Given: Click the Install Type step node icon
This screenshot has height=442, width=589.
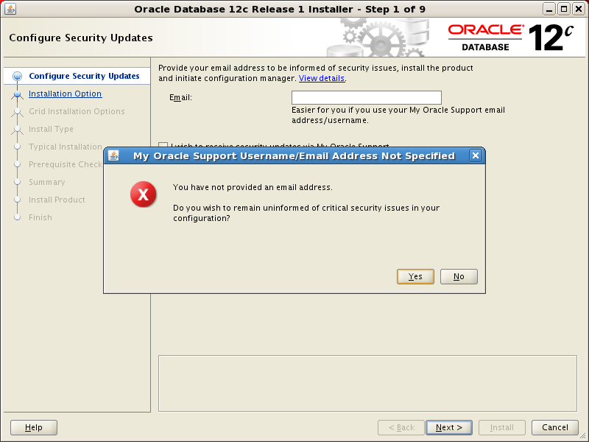Looking at the screenshot, I should point(17,130).
